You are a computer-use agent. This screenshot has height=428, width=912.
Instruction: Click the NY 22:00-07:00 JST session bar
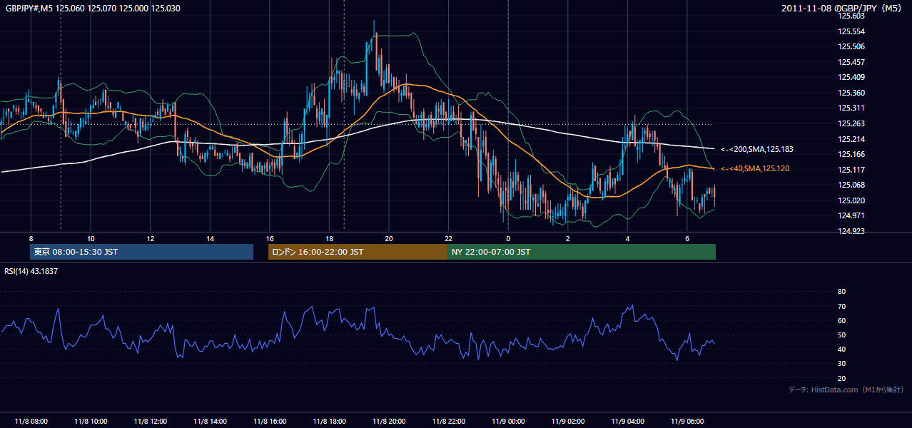(x=582, y=252)
